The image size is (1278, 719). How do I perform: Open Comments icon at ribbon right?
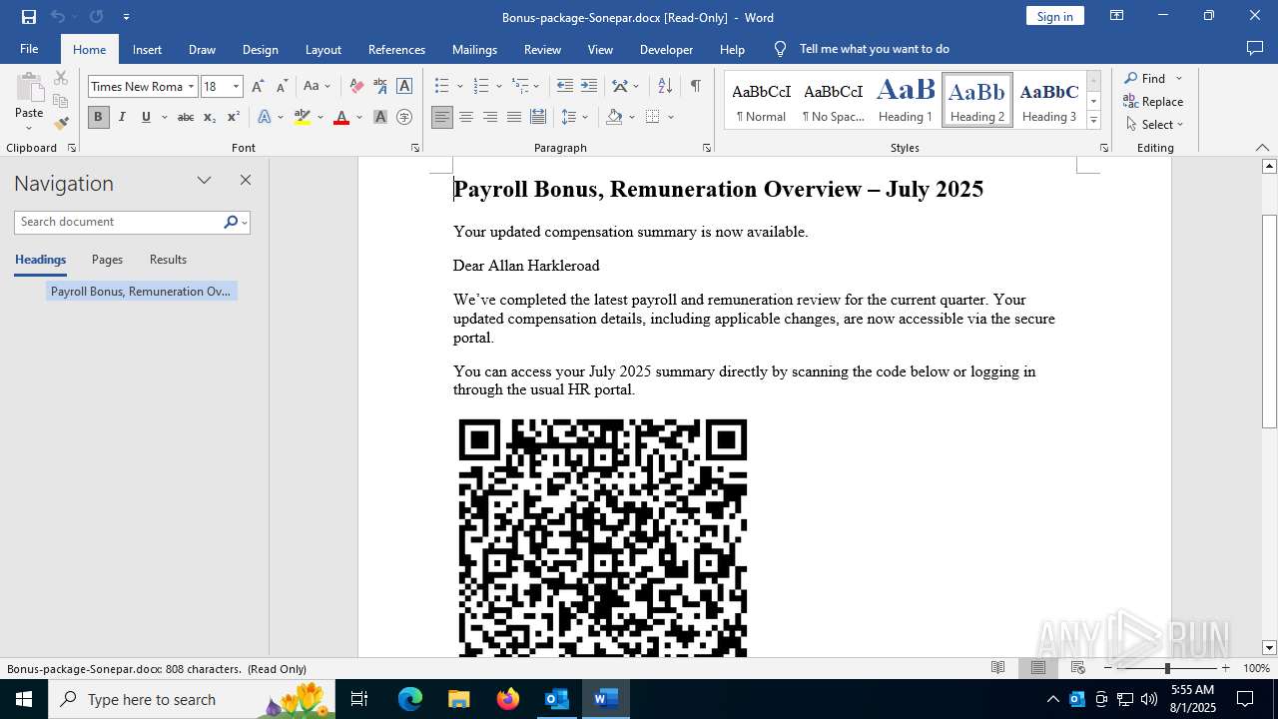(1255, 49)
